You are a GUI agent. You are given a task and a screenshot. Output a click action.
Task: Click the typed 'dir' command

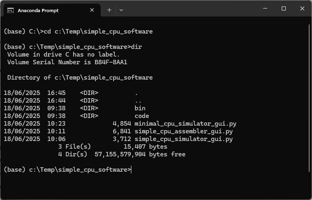coord(137,47)
